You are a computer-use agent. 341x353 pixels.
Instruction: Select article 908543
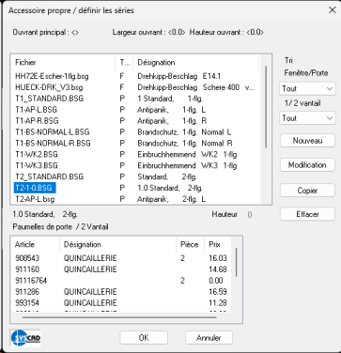pyautogui.click(x=27, y=258)
